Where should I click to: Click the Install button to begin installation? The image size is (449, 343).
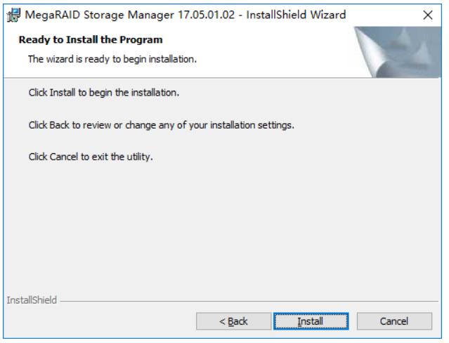[x=311, y=321]
